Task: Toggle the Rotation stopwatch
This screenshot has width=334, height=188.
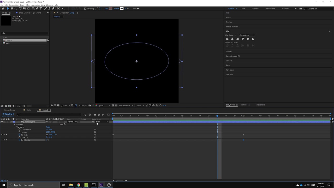Action: coord(19,137)
